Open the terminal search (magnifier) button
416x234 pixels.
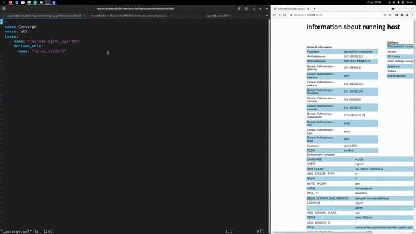(x=239, y=8)
